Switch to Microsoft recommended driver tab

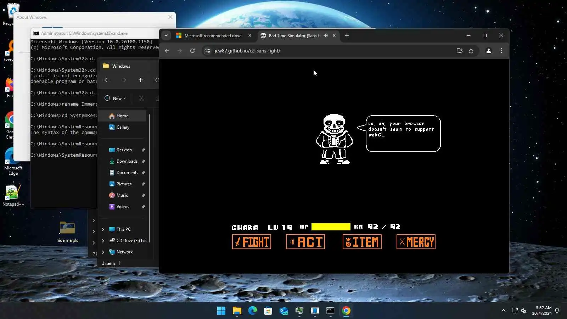213,35
